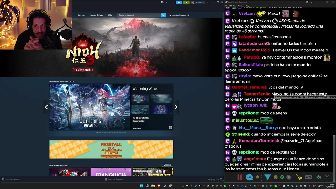Pause the Social Stream chat feed

pyautogui.click(x=240, y=177)
